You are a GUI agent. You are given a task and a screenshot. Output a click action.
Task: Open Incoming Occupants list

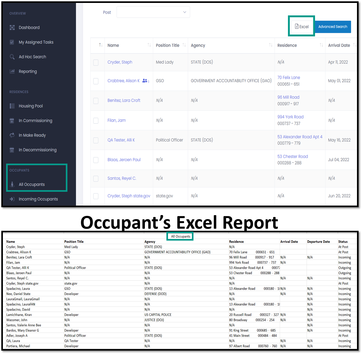tap(38, 199)
